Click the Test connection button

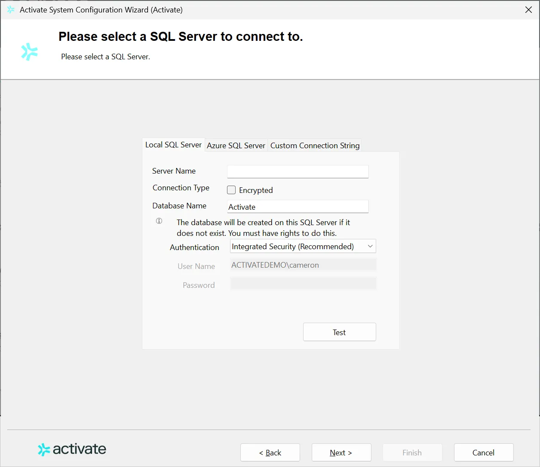tap(340, 332)
